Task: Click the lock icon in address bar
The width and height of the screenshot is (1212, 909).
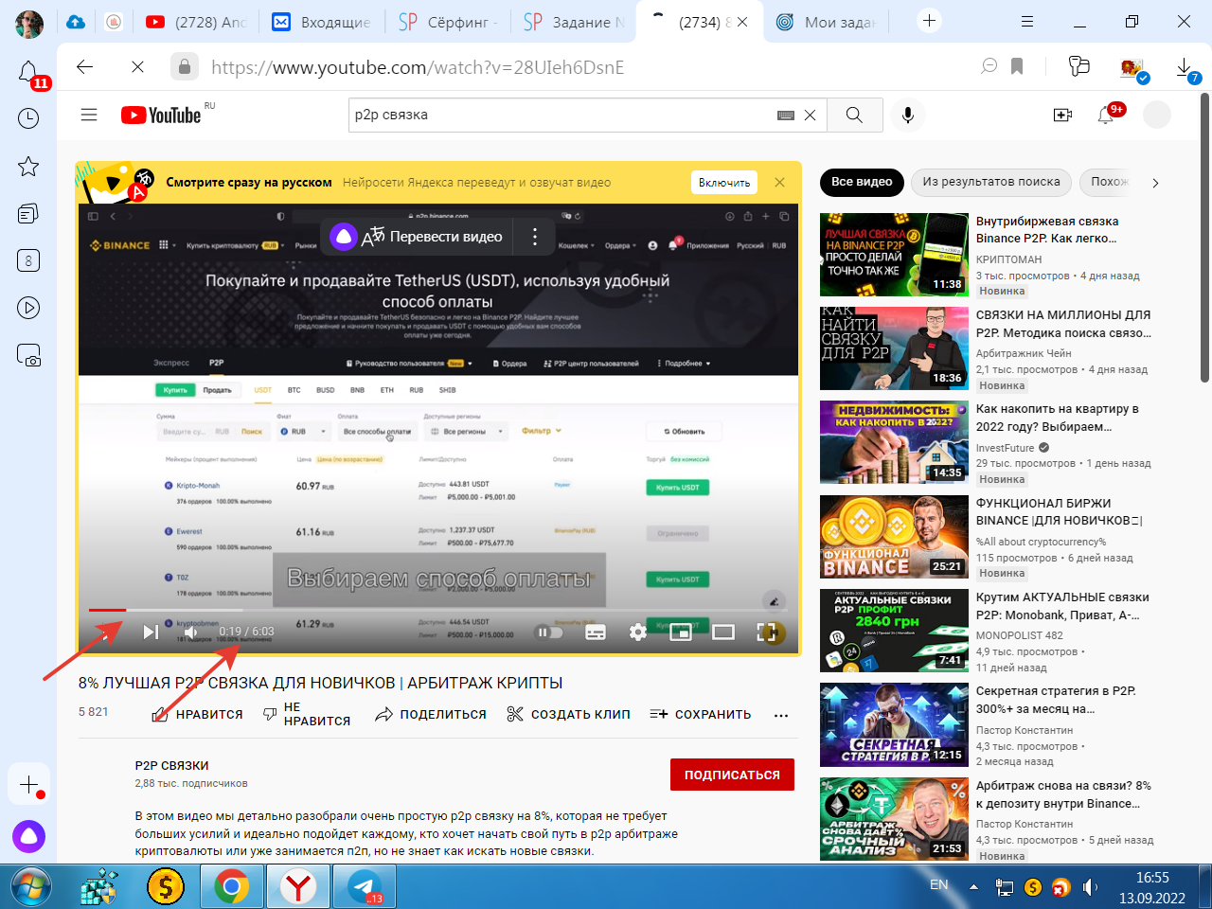Action: [x=184, y=66]
